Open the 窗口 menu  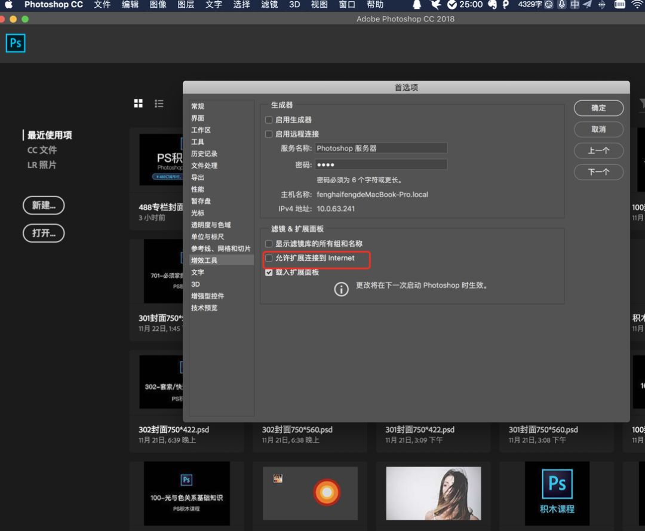point(347,5)
